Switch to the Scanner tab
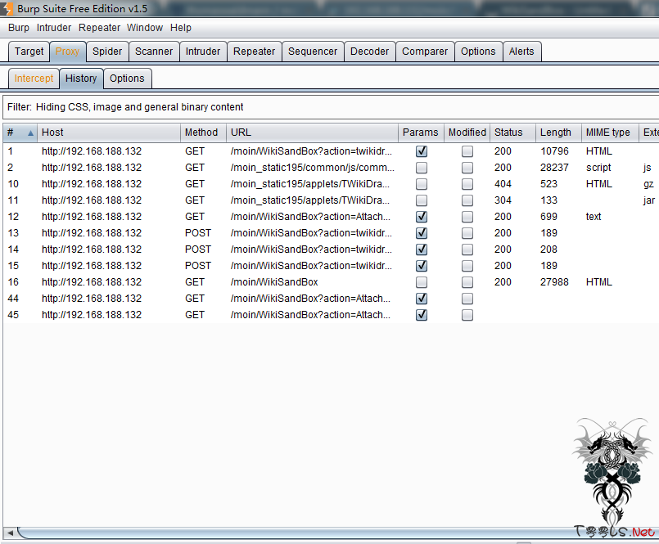 154,52
